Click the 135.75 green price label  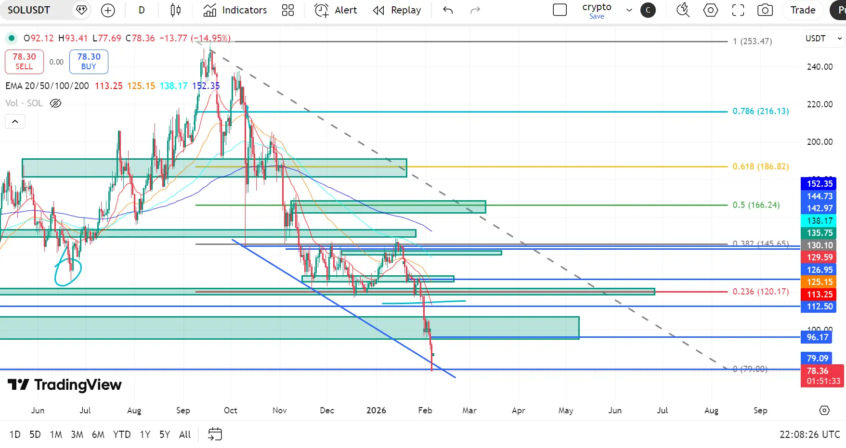[819, 233]
